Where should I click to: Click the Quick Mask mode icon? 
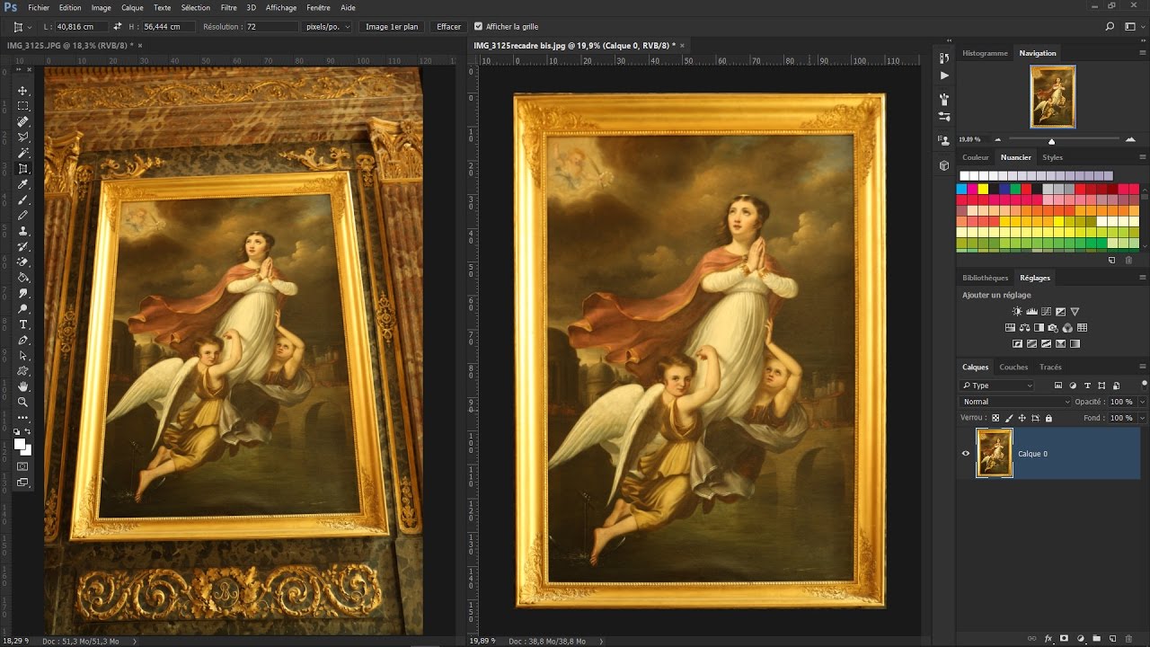coord(23,466)
